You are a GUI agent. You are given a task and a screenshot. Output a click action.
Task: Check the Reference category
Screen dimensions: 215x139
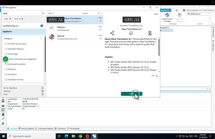tap(6, 69)
